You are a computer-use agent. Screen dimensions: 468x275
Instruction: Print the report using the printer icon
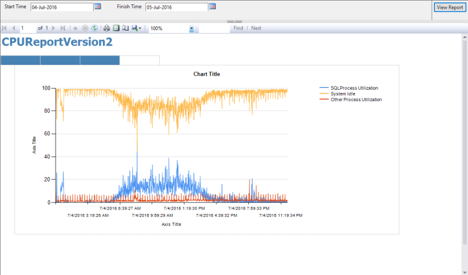pyautogui.click(x=107, y=29)
